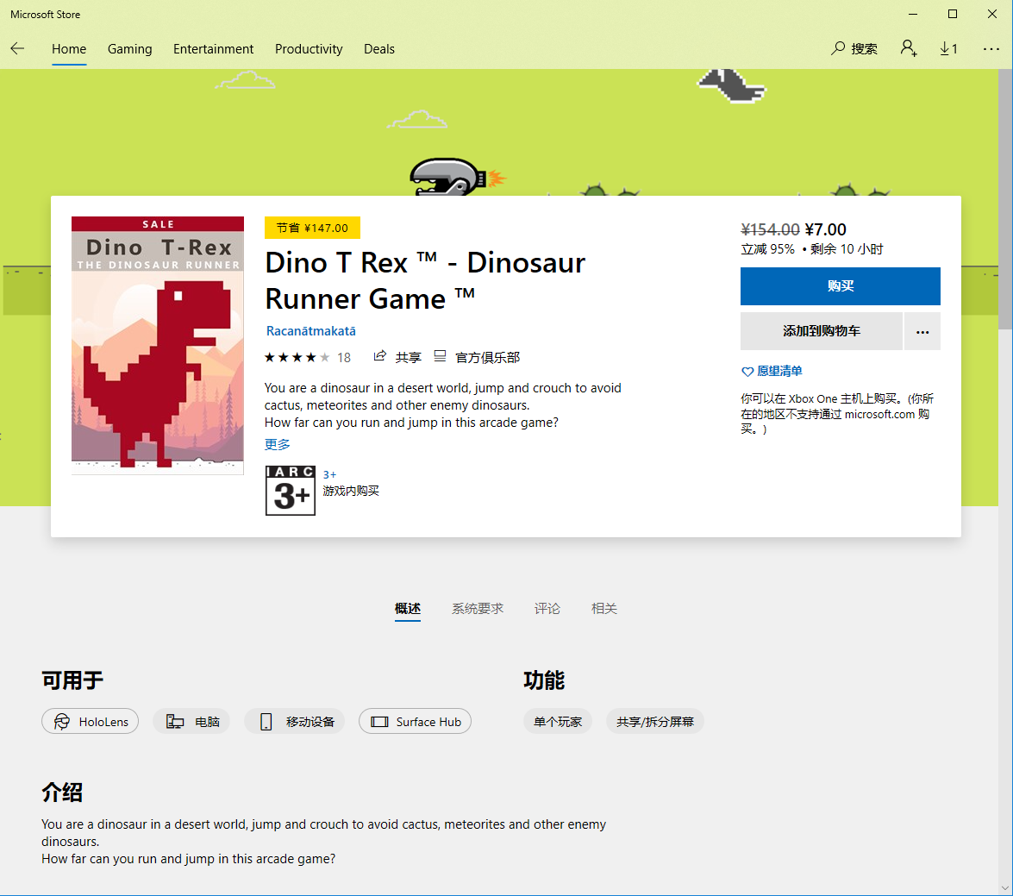The image size is (1013, 896).
Task: Click the share arrow icon
Action: (380, 356)
